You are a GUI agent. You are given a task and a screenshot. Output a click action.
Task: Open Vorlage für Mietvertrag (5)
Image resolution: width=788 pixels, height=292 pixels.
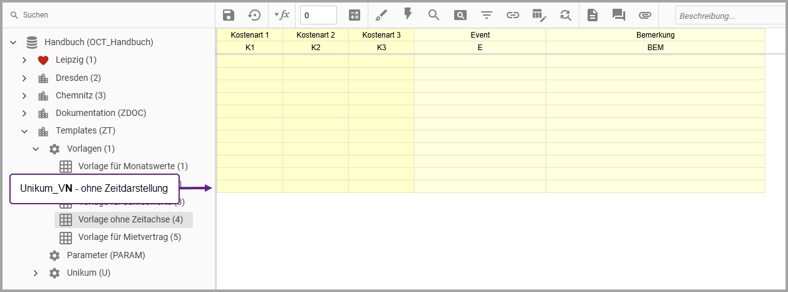pyautogui.click(x=130, y=237)
